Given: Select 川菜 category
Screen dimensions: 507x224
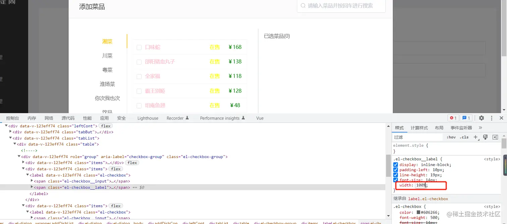Looking at the screenshot, I should pyautogui.click(x=107, y=56).
